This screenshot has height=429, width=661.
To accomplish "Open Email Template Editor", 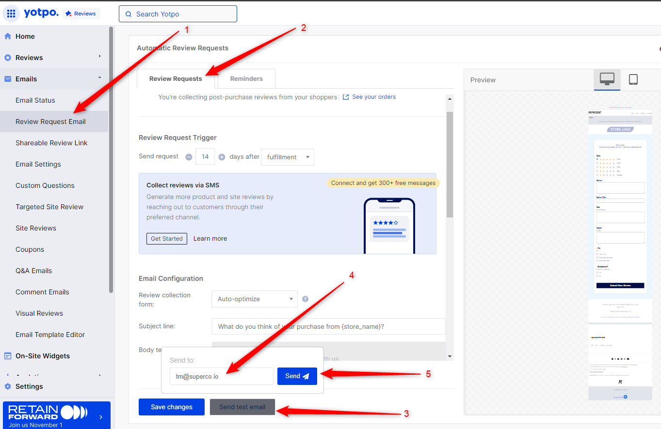I will 50,335.
